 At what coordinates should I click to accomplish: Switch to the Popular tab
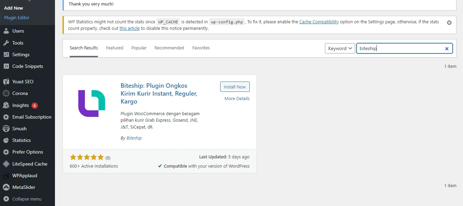pos(139,48)
